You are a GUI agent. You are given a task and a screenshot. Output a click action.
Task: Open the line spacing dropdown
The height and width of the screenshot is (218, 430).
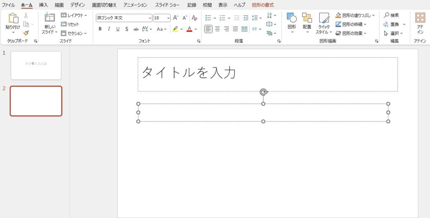[257, 18]
